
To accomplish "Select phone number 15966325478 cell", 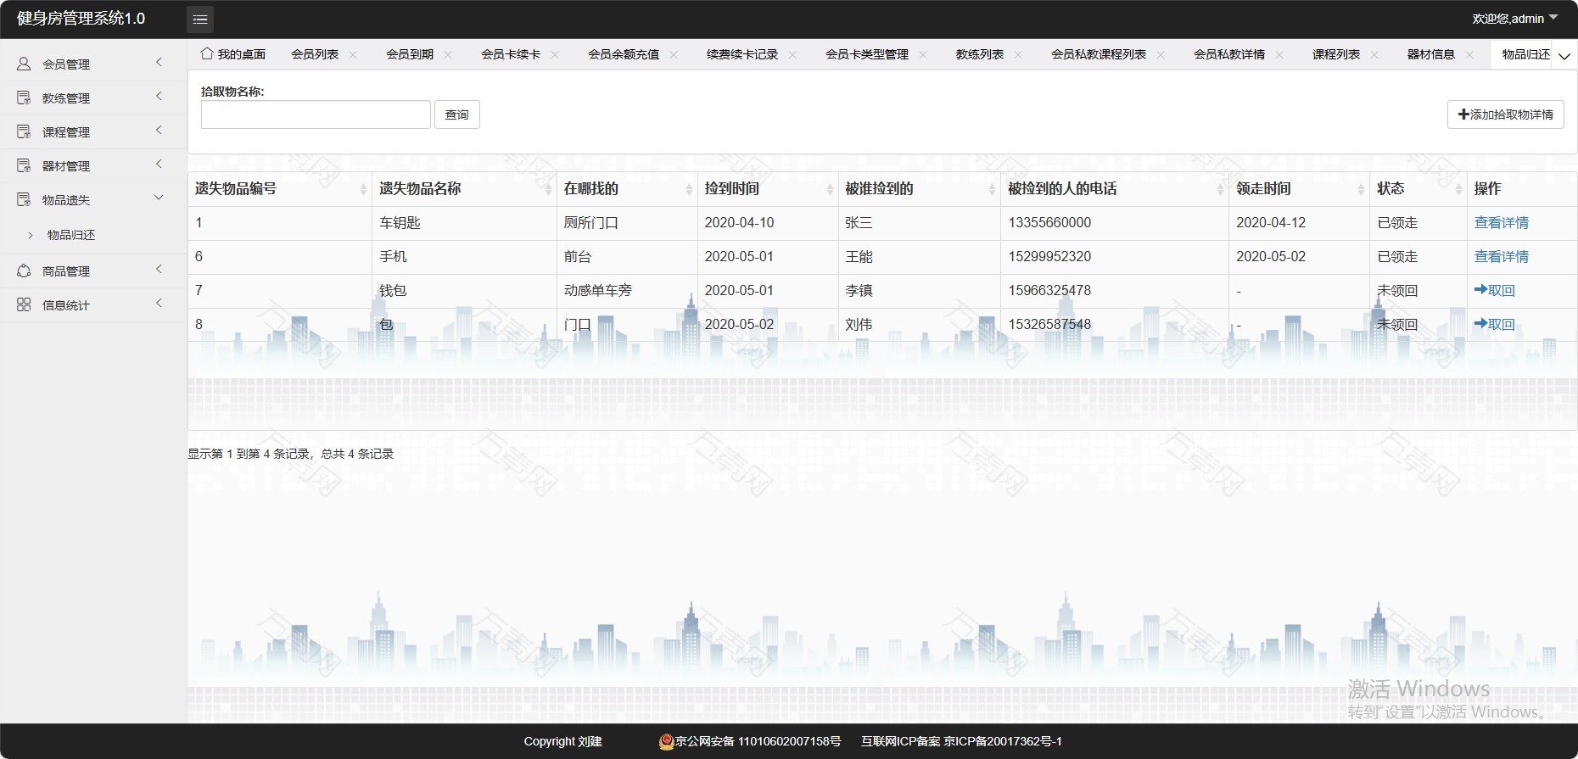I will [x=1115, y=291].
